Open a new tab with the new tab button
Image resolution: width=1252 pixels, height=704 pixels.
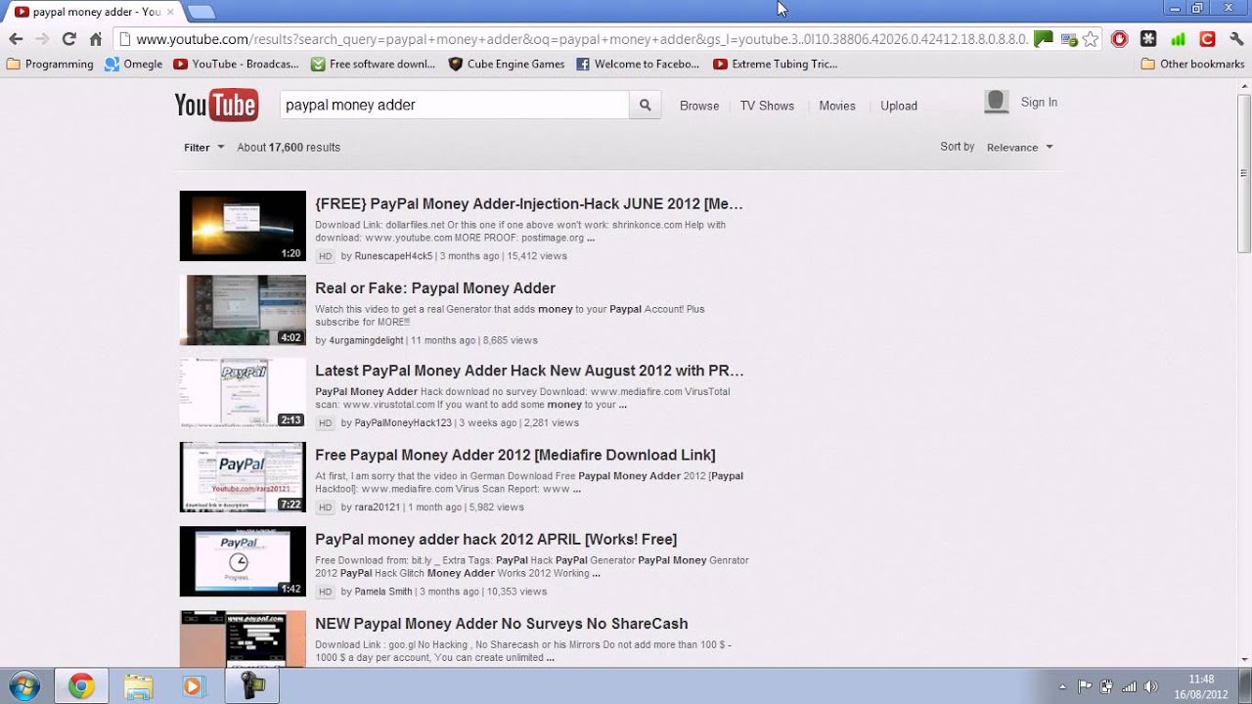point(201,12)
